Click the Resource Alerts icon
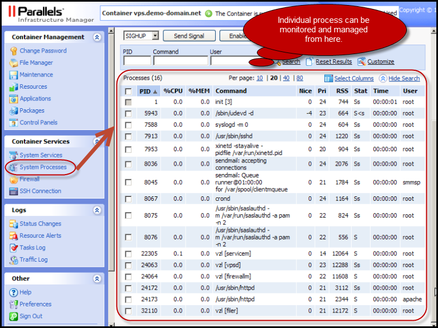 (x=13, y=236)
